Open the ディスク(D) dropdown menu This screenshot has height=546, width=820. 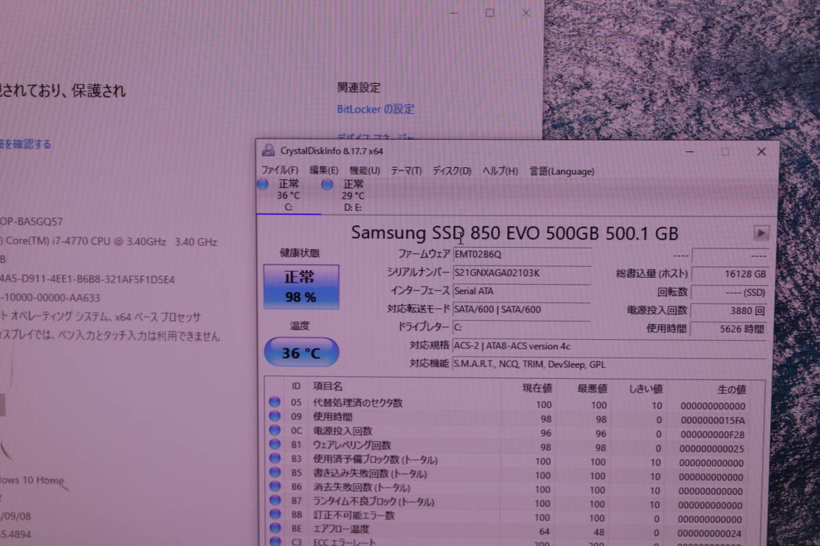point(451,171)
